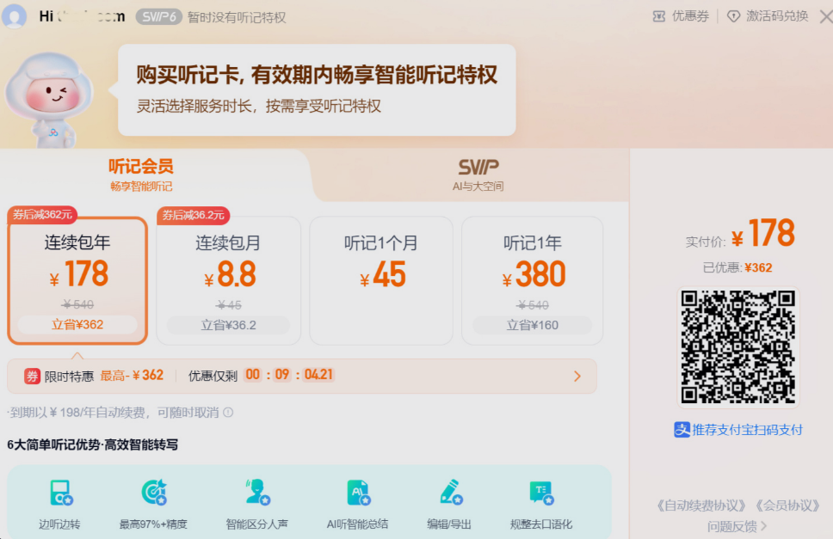Click the SVIP6 badge
Image resolution: width=833 pixels, height=539 pixels.
[158, 17]
